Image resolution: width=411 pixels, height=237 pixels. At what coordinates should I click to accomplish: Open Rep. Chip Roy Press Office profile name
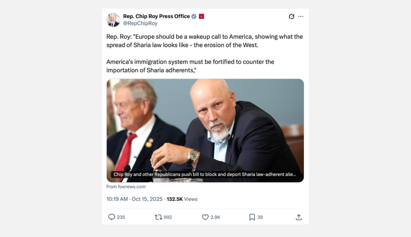pyautogui.click(x=156, y=16)
